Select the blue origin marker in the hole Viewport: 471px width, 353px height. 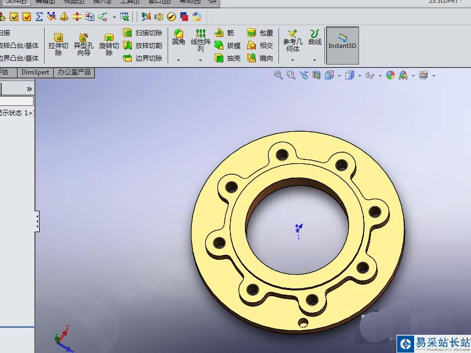tap(298, 231)
